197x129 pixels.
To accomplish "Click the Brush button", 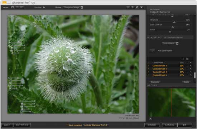I will click(152, 125).
